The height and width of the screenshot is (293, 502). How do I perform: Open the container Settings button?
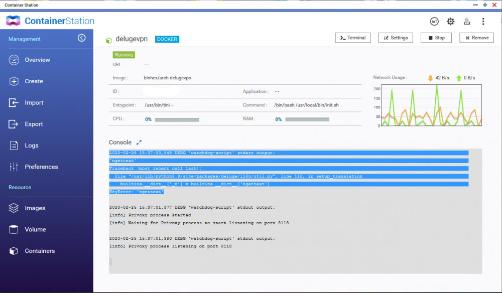(396, 38)
